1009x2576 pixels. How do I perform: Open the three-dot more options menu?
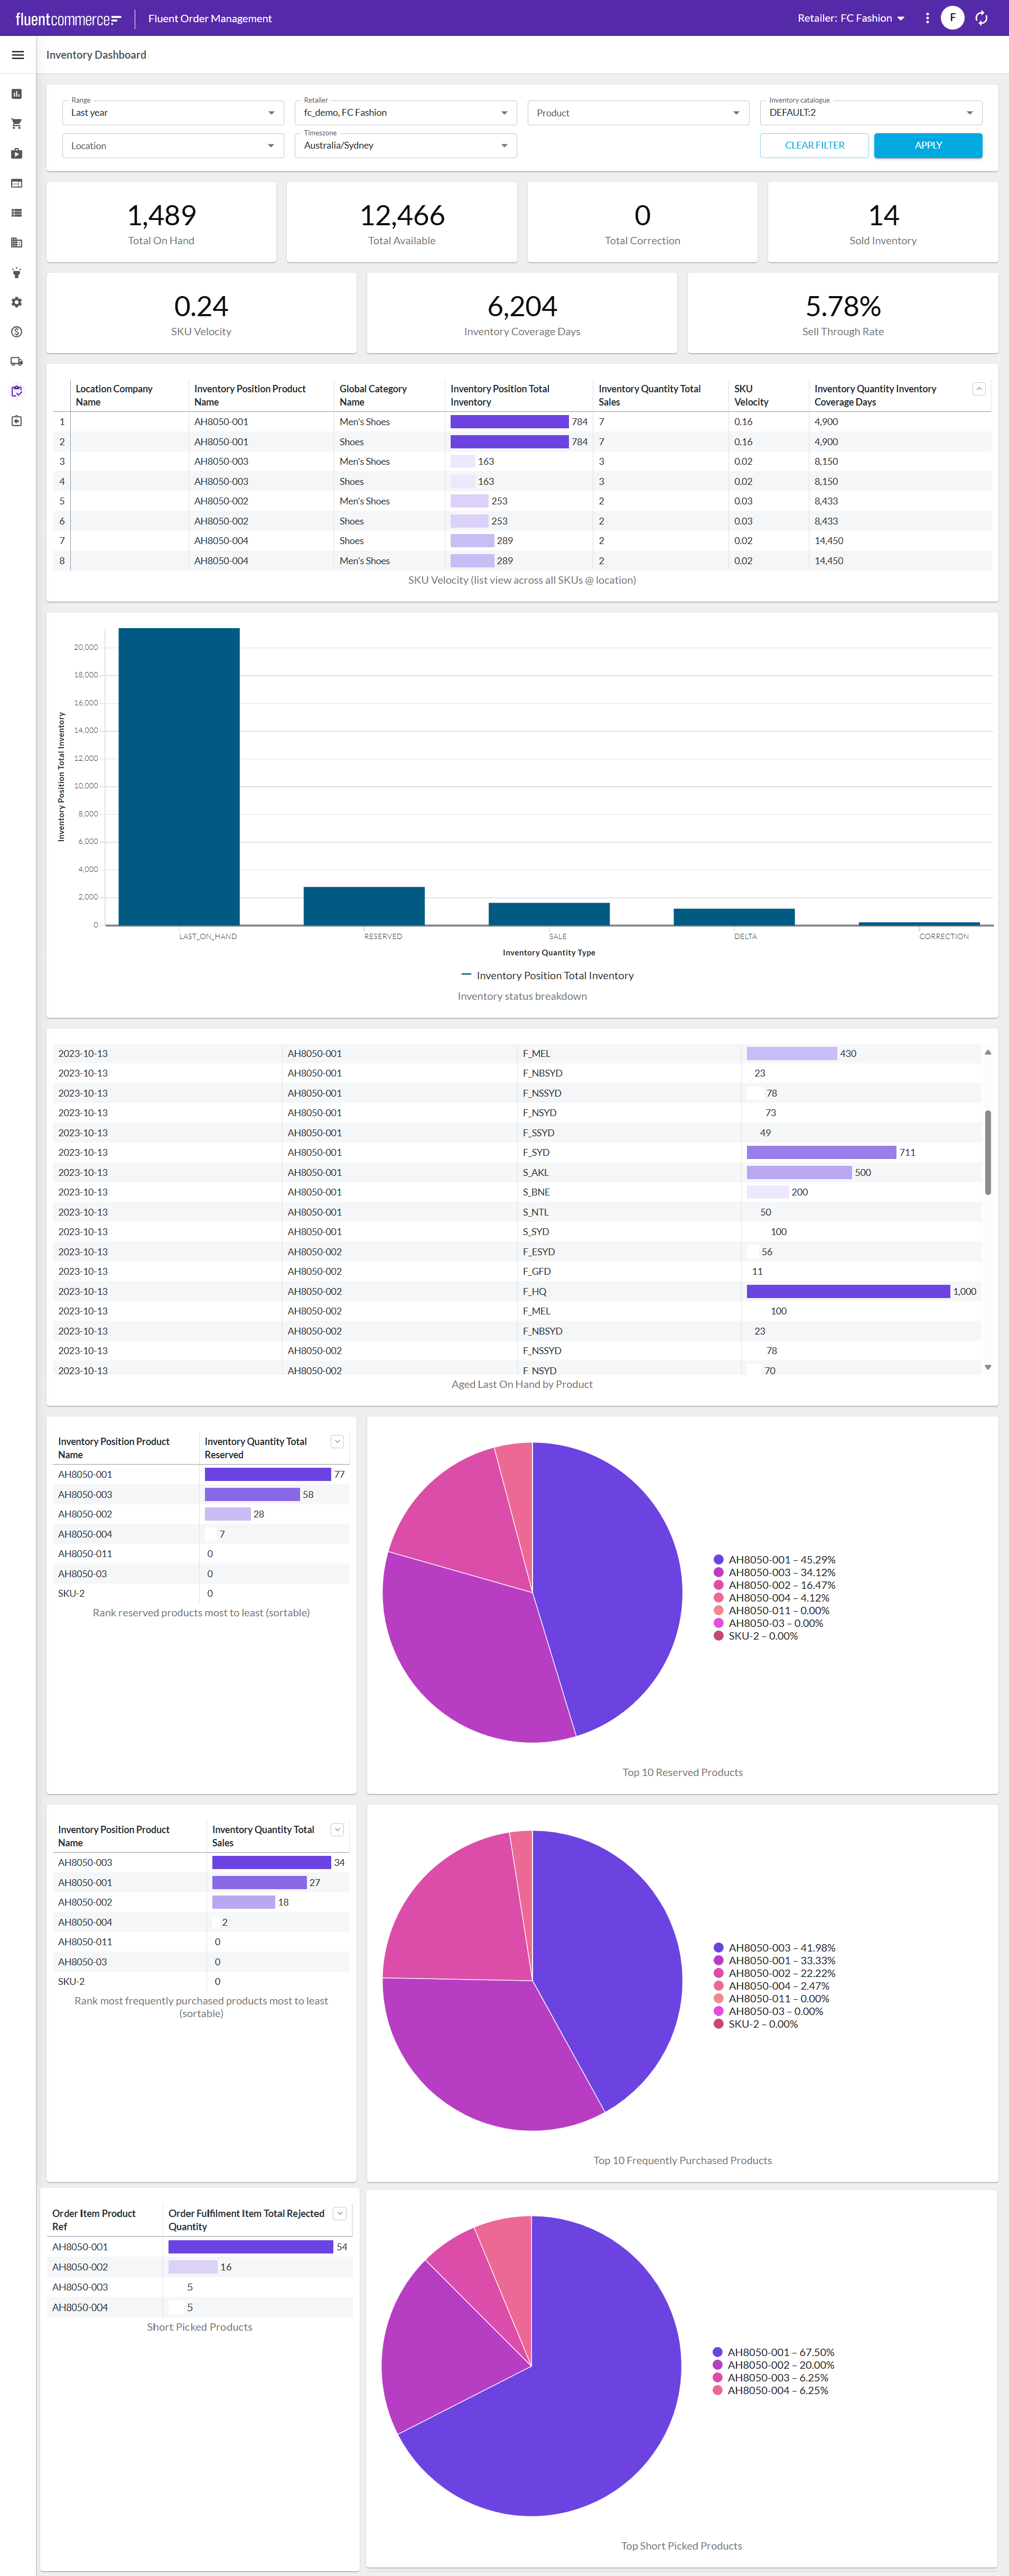927,18
